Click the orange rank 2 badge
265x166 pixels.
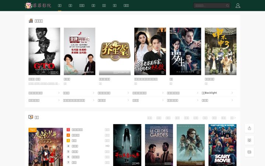pos(68,135)
